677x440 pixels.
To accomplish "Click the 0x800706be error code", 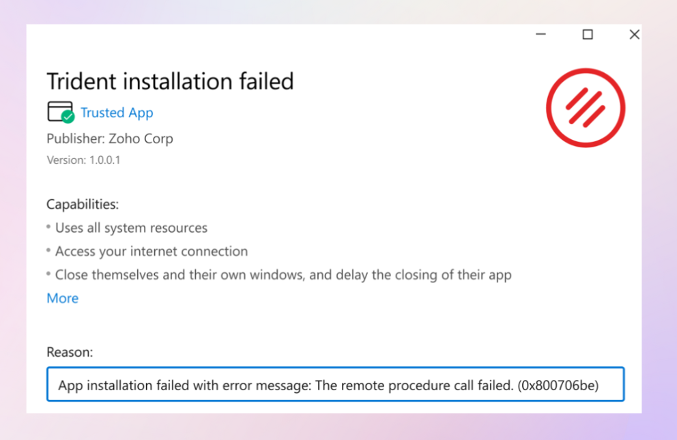I will pos(558,385).
